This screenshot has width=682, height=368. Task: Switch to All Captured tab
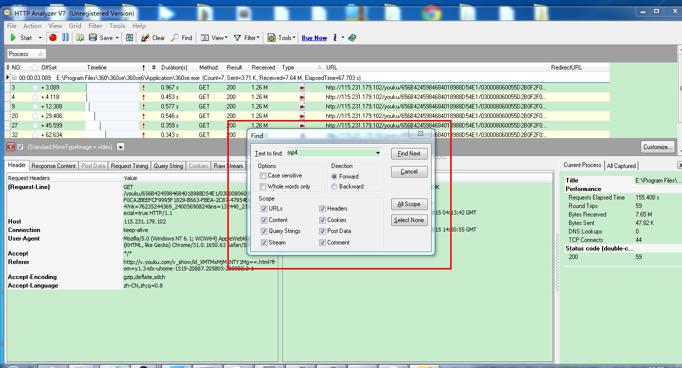[x=621, y=165]
